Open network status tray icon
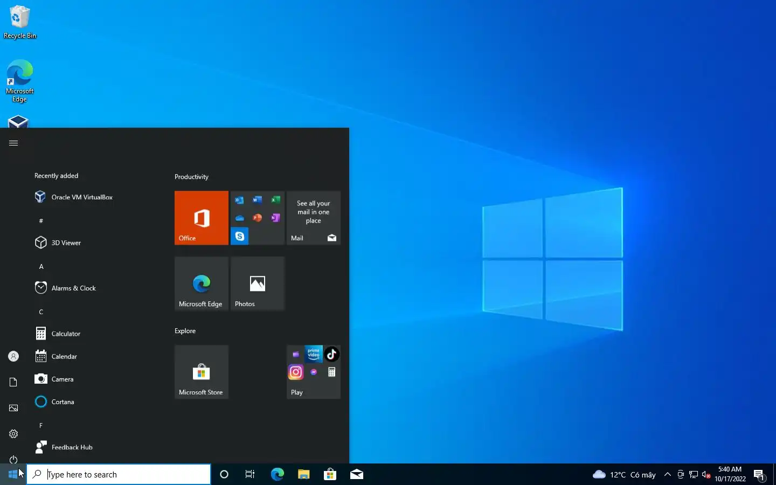 pyautogui.click(x=694, y=474)
